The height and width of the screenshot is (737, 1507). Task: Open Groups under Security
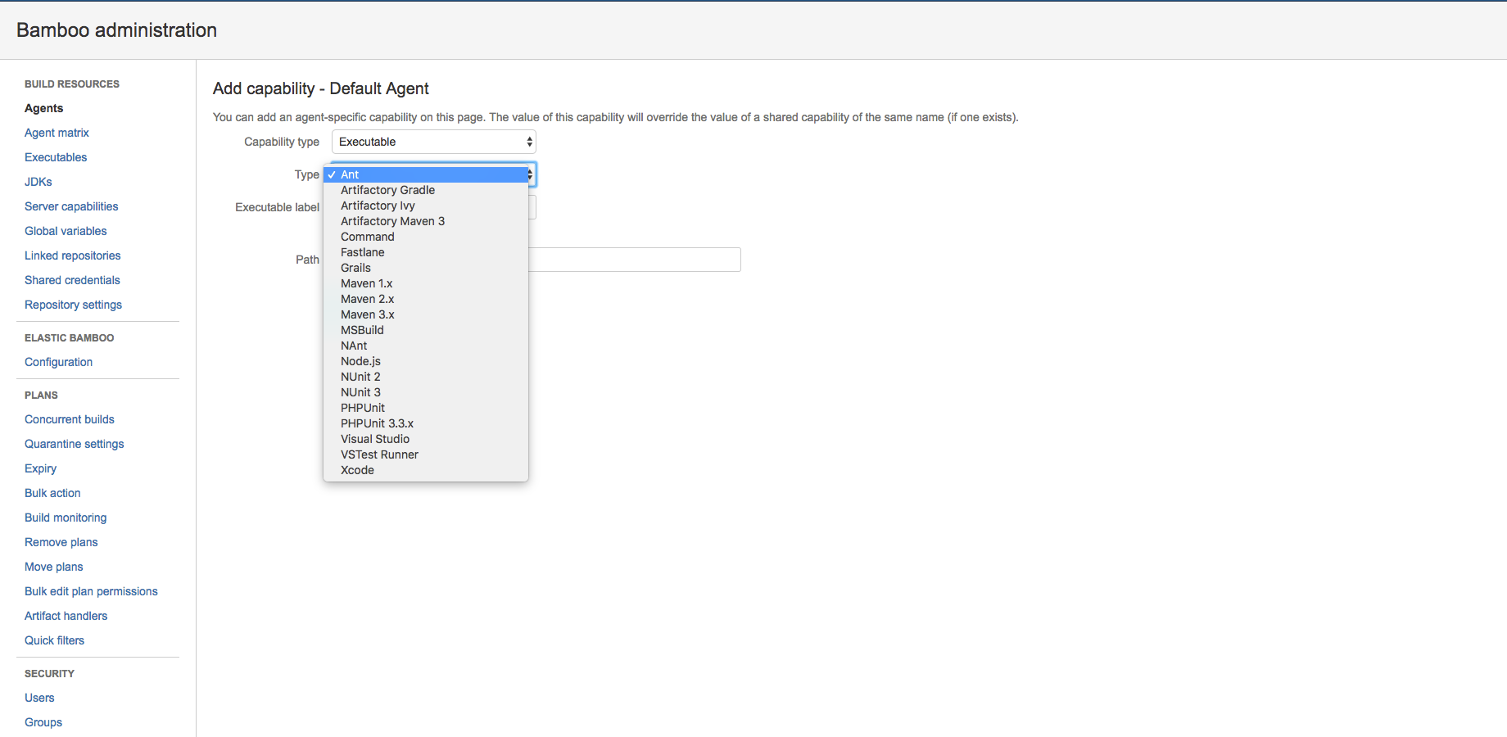tap(43, 722)
